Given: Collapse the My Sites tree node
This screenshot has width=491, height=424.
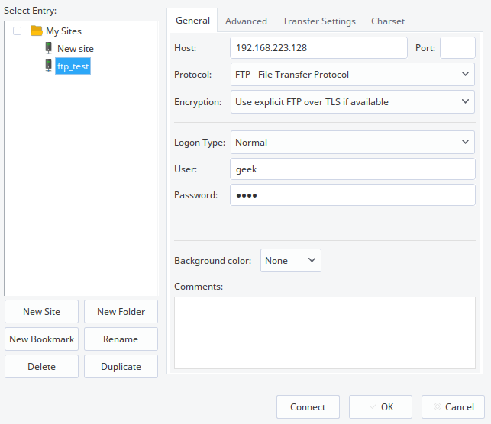Looking at the screenshot, I should pos(18,31).
